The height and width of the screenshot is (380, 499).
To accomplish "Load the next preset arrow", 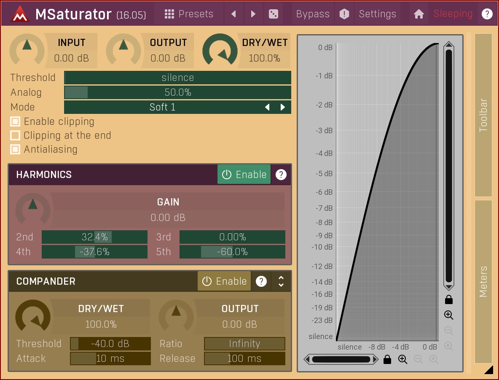I will coord(253,14).
